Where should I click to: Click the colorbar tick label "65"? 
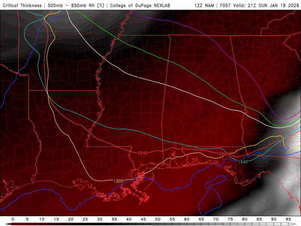201,219
